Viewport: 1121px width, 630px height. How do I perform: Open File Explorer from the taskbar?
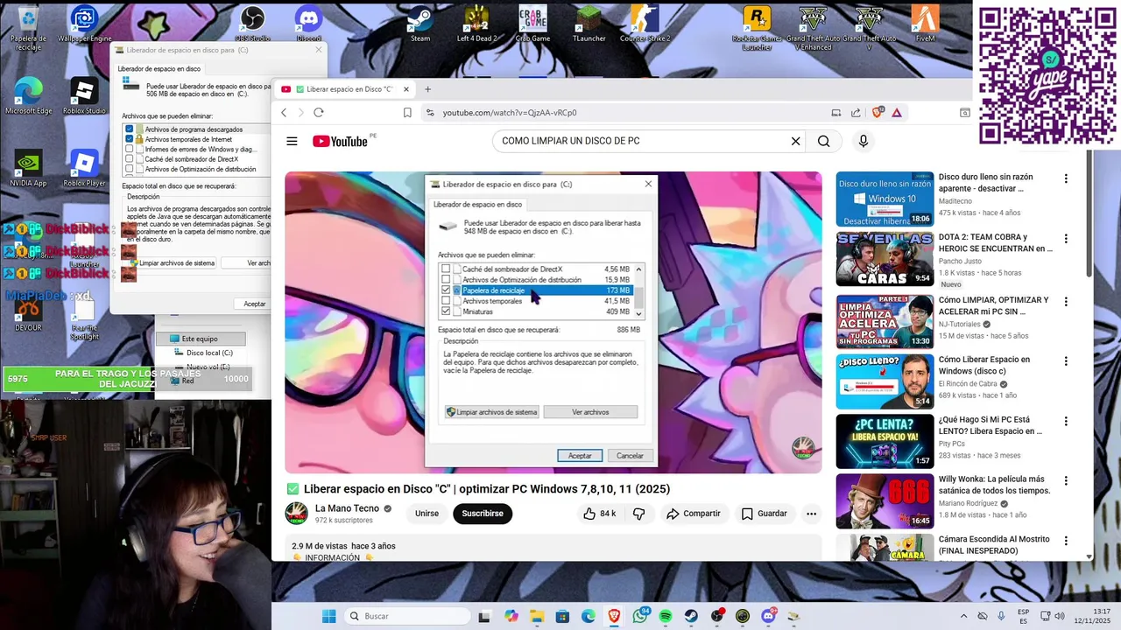pyautogui.click(x=537, y=616)
